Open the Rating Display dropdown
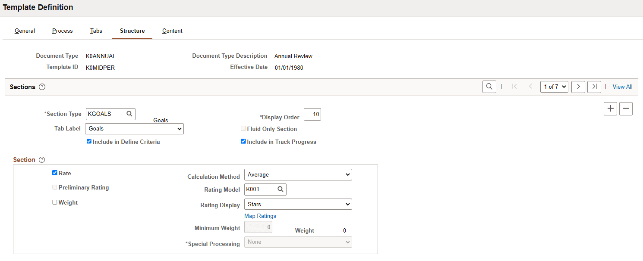643x261 pixels. 298,204
